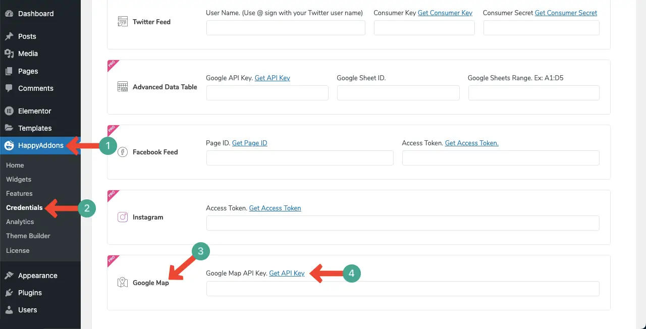Focus the Consumer Key input field
Viewport: 646px width, 329px height.
coord(424,28)
